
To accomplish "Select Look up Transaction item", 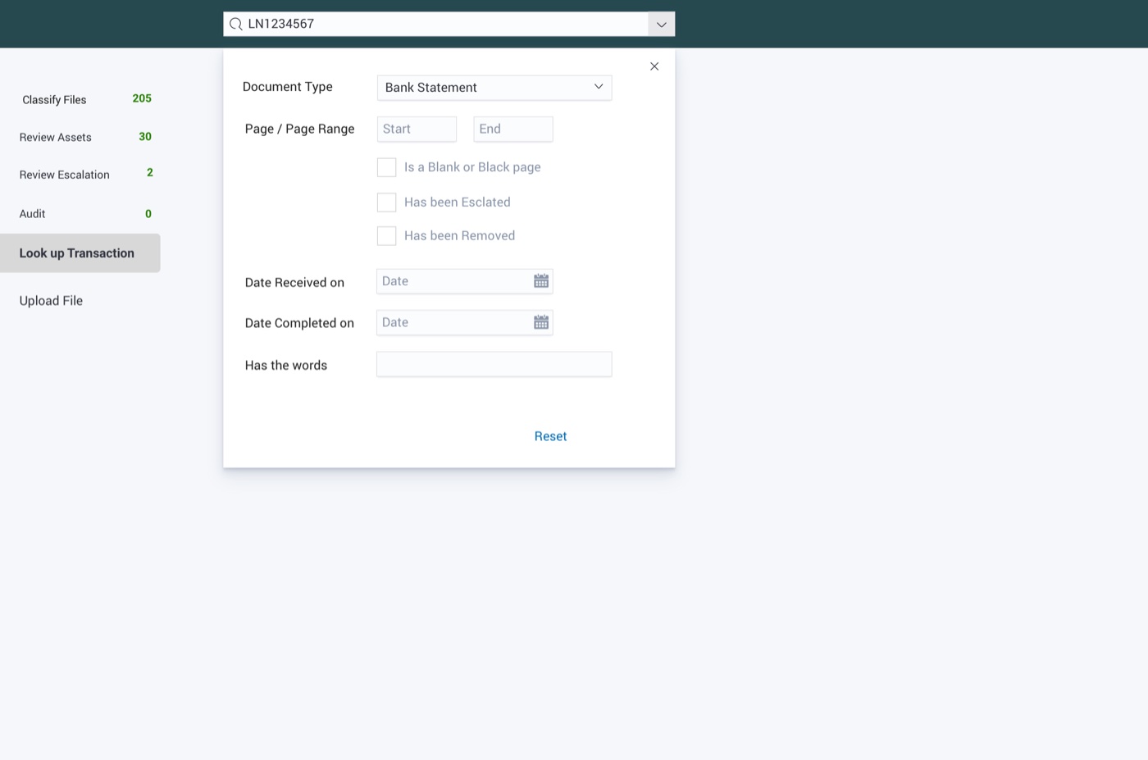I will coord(80,253).
